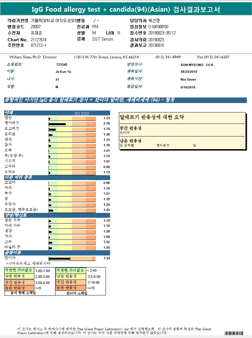Select the 코코아 value 0.98

click(x=107, y=183)
